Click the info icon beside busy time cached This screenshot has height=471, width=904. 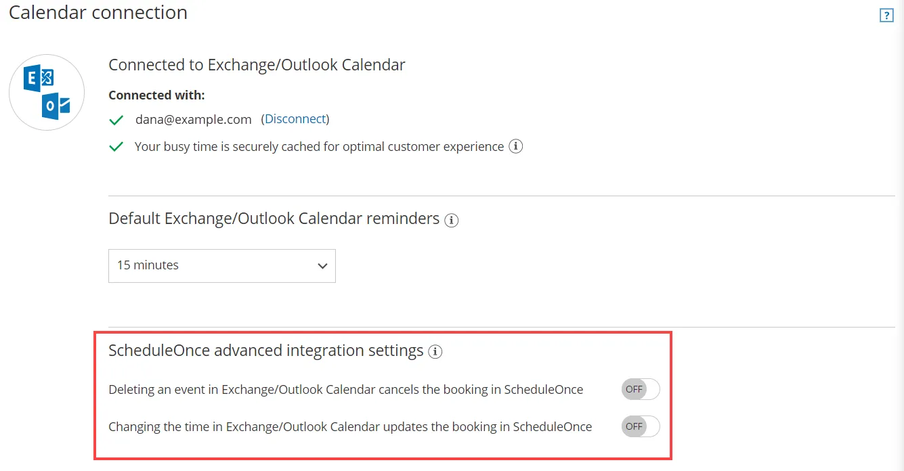coord(516,146)
